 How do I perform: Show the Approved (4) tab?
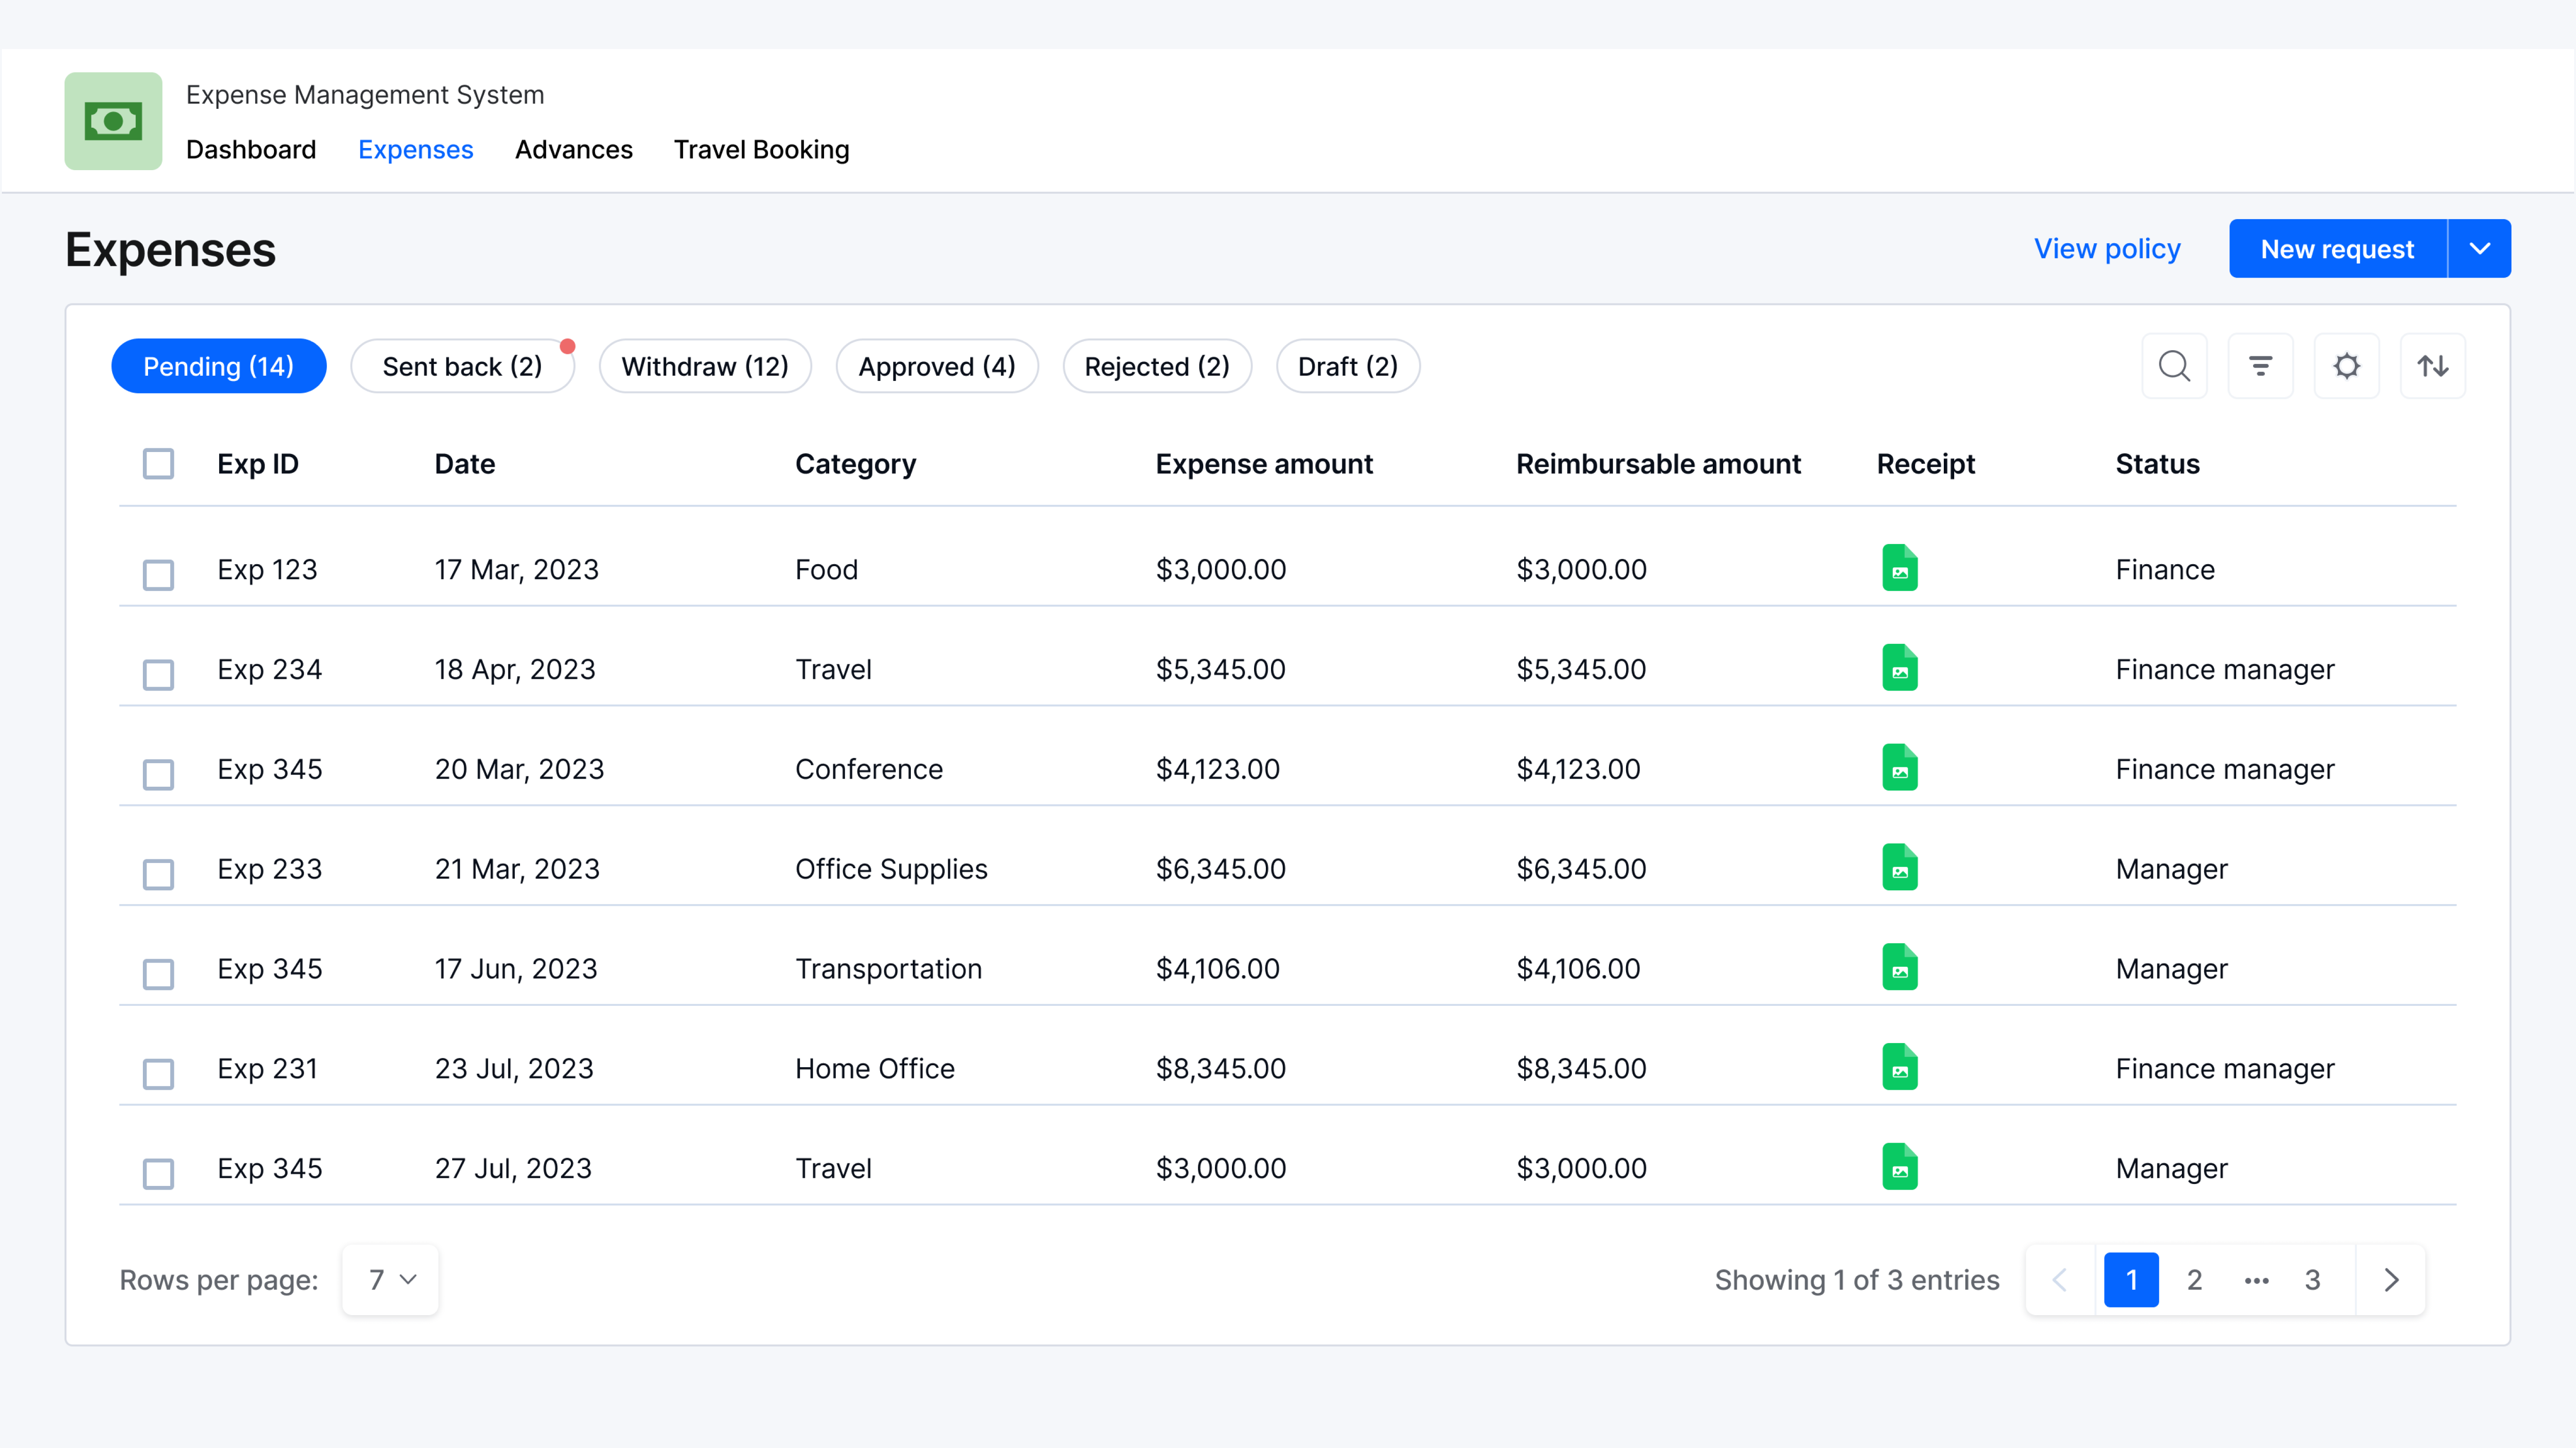(937, 366)
